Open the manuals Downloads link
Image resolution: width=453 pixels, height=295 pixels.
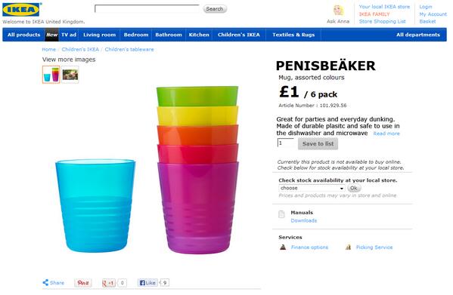pyautogui.click(x=303, y=220)
